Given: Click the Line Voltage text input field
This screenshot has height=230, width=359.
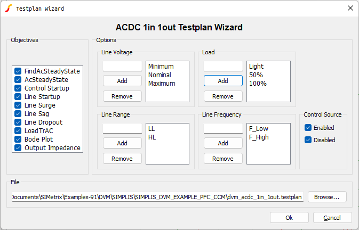Looking at the screenshot, I should [x=122, y=67].
